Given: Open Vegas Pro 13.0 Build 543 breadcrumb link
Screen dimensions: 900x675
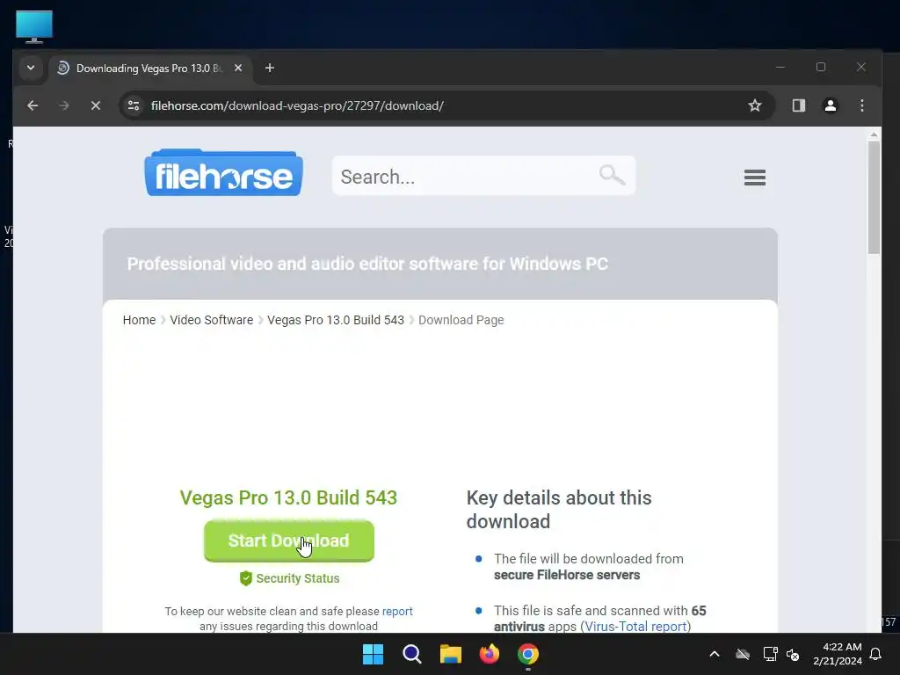Looking at the screenshot, I should point(336,320).
